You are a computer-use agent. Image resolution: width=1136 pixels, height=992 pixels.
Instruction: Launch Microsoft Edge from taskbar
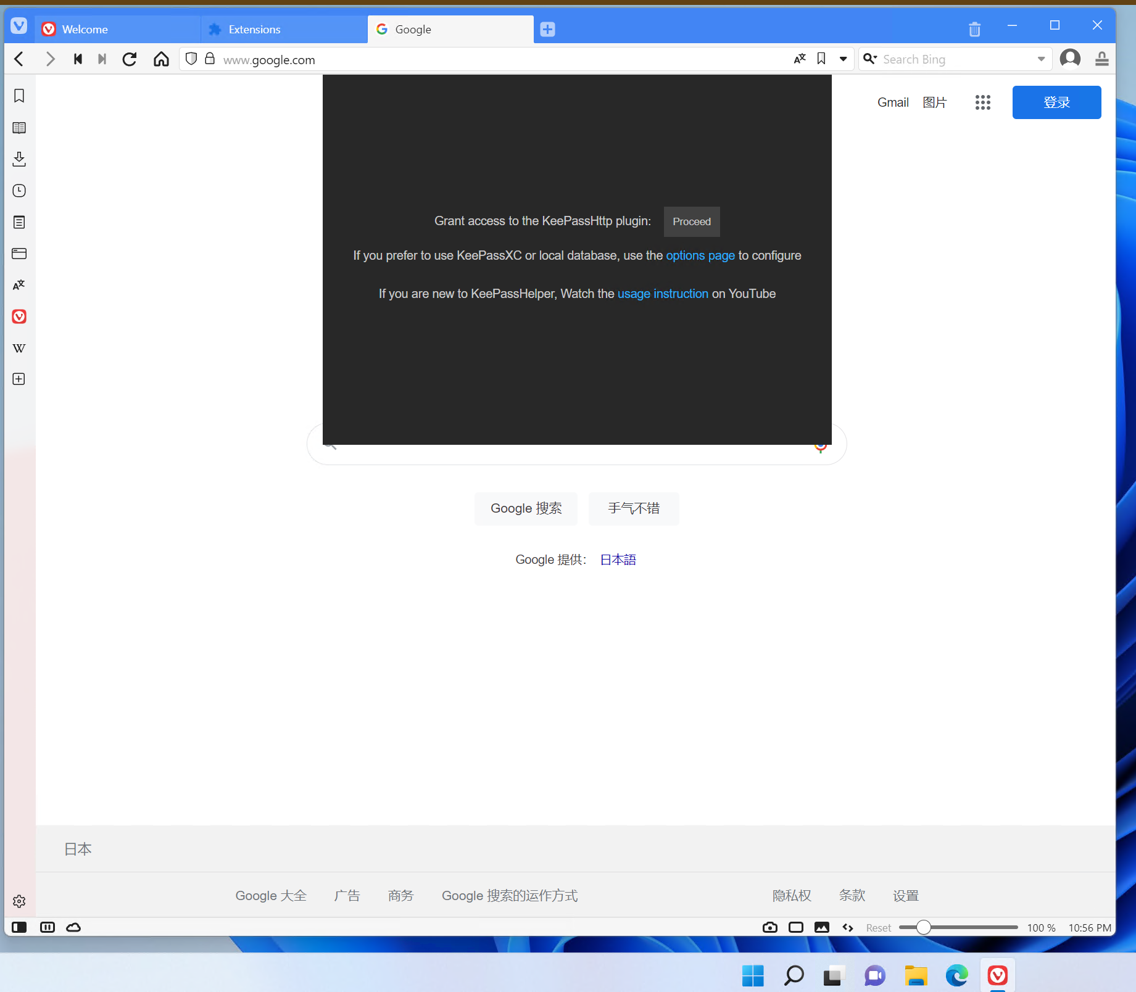point(957,975)
